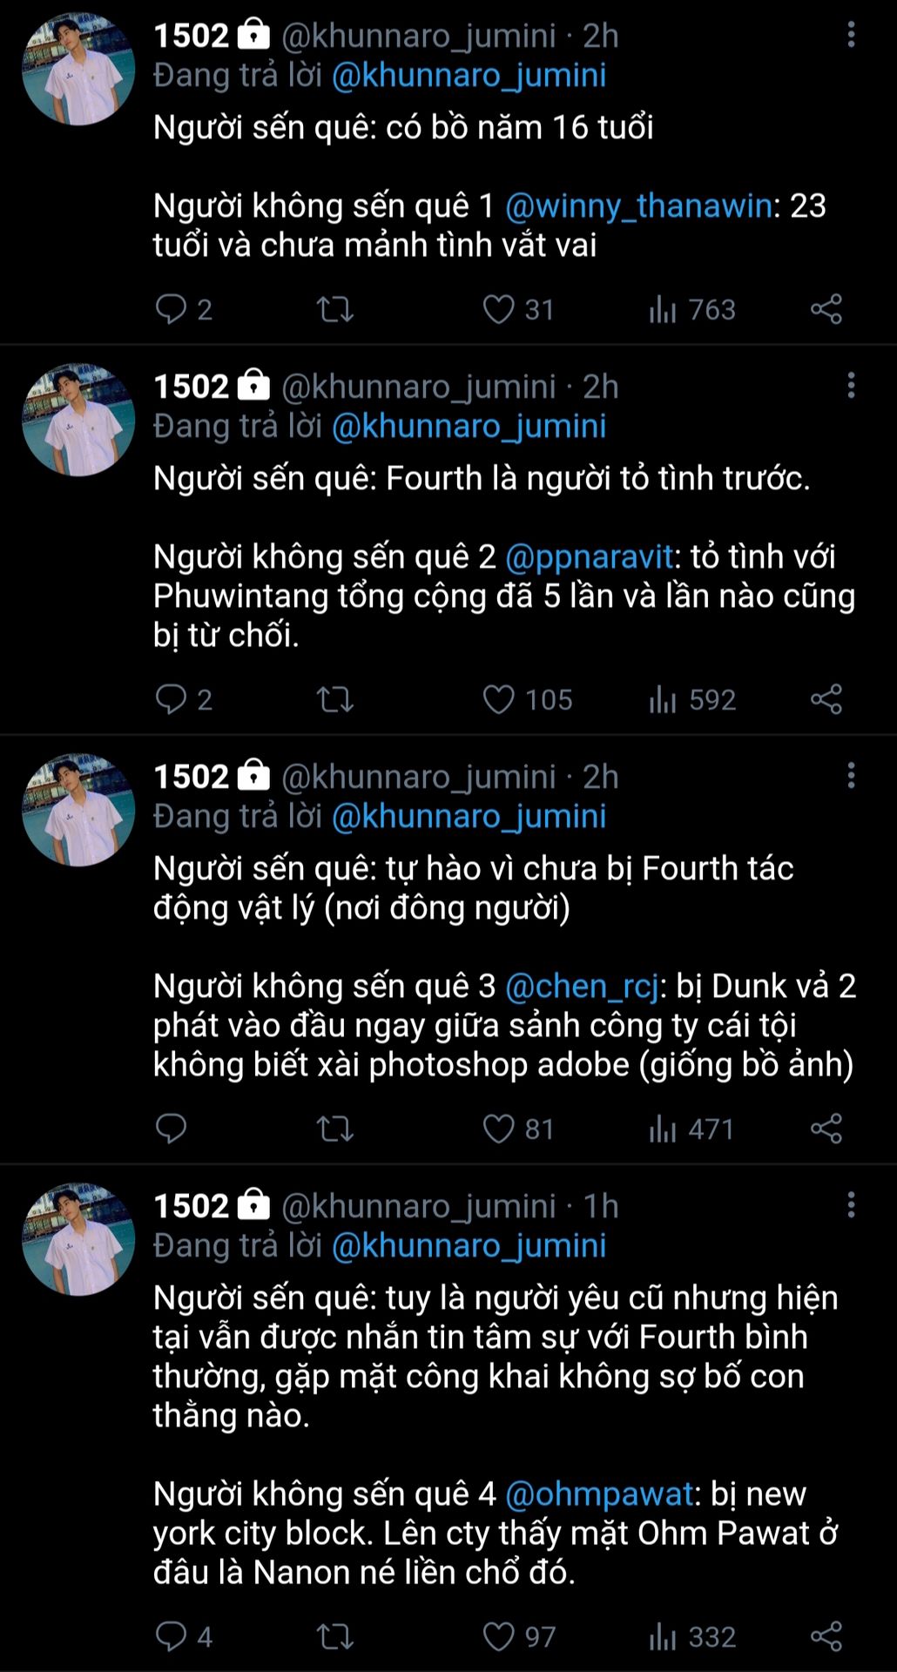Retweet the post mentioning @ppnaravit
The height and width of the screenshot is (1672, 897).
point(334,699)
